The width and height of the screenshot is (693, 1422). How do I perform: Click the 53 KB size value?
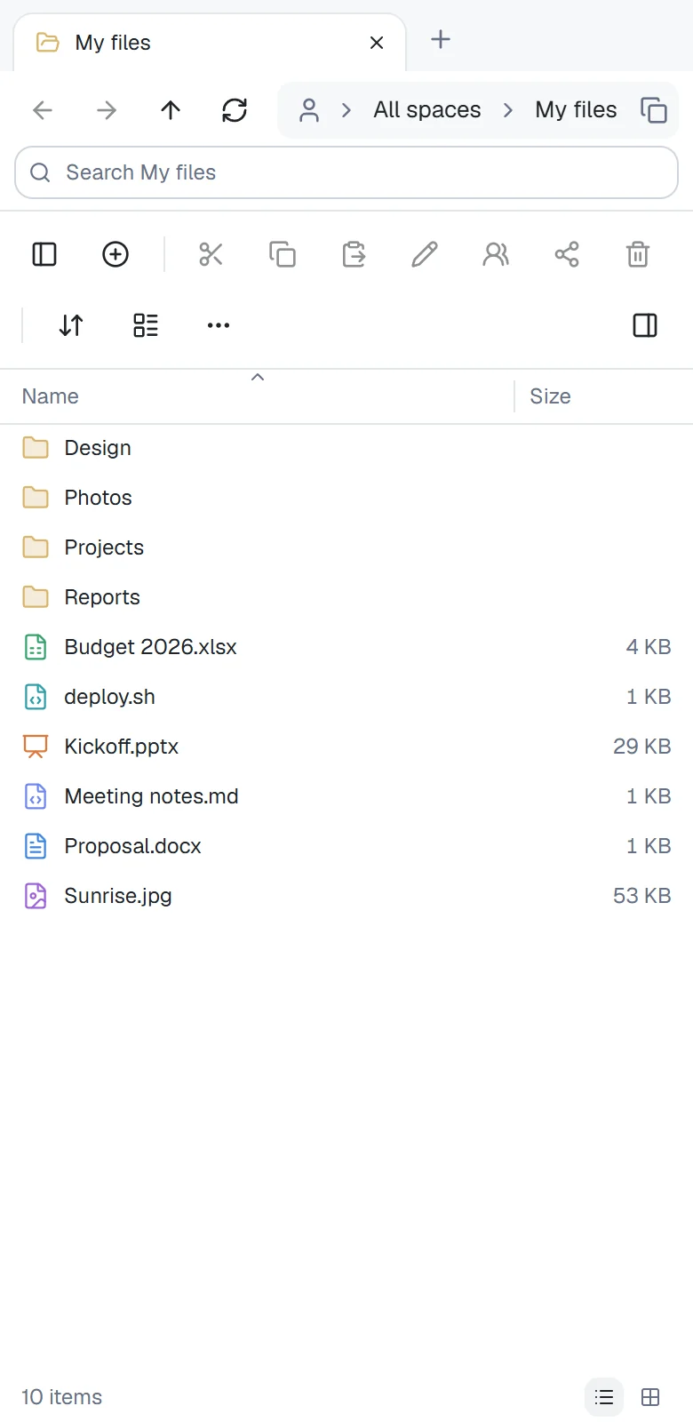[641, 896]
